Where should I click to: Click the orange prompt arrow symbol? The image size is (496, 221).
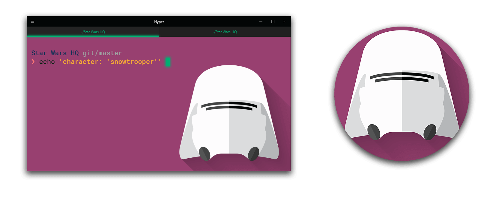click(x=33, y=62)
